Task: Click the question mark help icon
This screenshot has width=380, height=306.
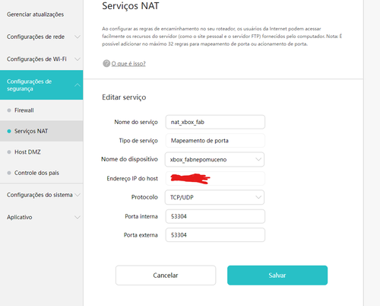Action: pos(106,63)
